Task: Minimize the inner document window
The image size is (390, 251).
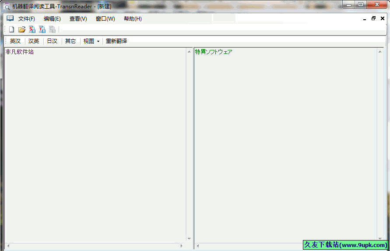Action: click(x=365, y=19)
